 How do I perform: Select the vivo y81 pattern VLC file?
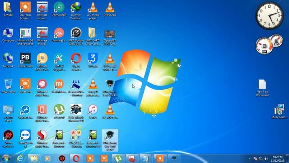93,87
